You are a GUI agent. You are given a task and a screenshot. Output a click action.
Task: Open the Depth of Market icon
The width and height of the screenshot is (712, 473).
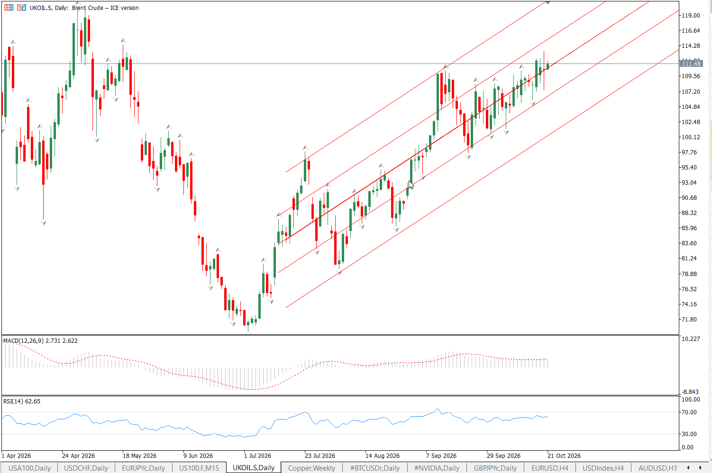pyautogui.click(x=22, y=8)
